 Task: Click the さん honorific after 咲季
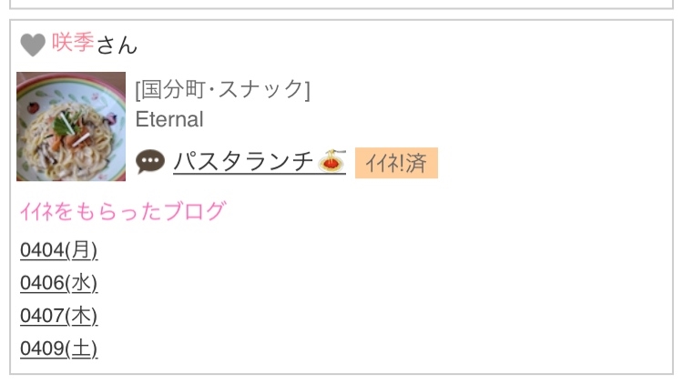pos(117,45)
